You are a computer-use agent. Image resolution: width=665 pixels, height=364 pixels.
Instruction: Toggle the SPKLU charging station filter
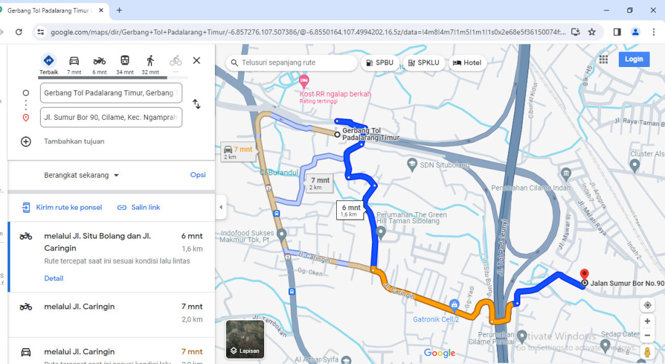423,63
